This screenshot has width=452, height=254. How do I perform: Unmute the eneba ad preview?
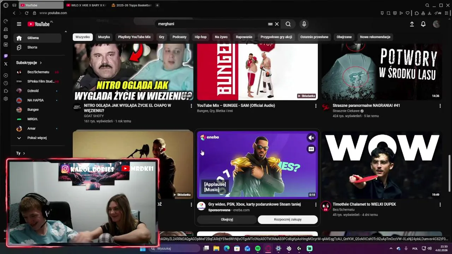[311, 138]
